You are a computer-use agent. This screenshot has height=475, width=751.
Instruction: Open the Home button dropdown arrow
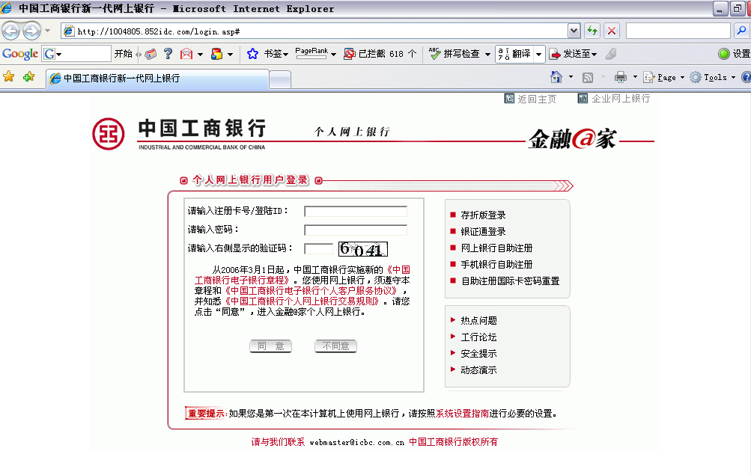point(571,77)
